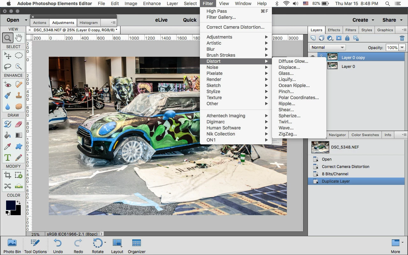408x255 pixels.
Task: Delete layer with trash icon
Action: (402, 38)
